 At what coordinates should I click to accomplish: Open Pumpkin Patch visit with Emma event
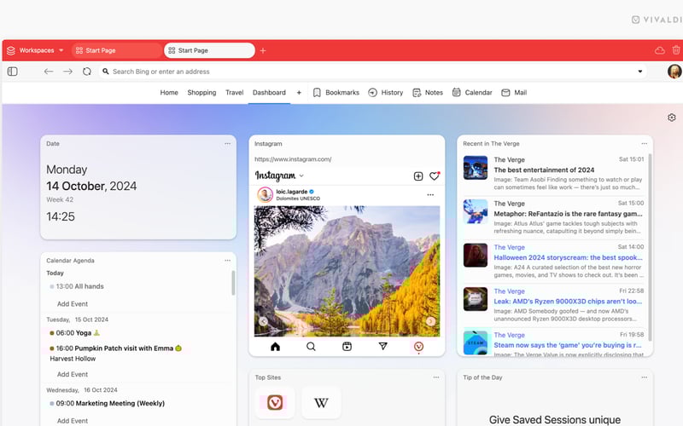(x=116, y=348)
